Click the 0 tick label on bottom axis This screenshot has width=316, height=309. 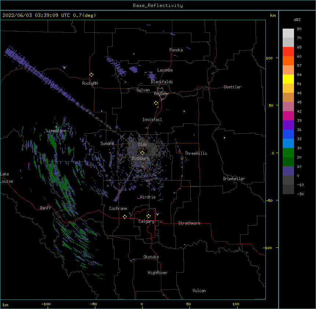pos(142,304)
